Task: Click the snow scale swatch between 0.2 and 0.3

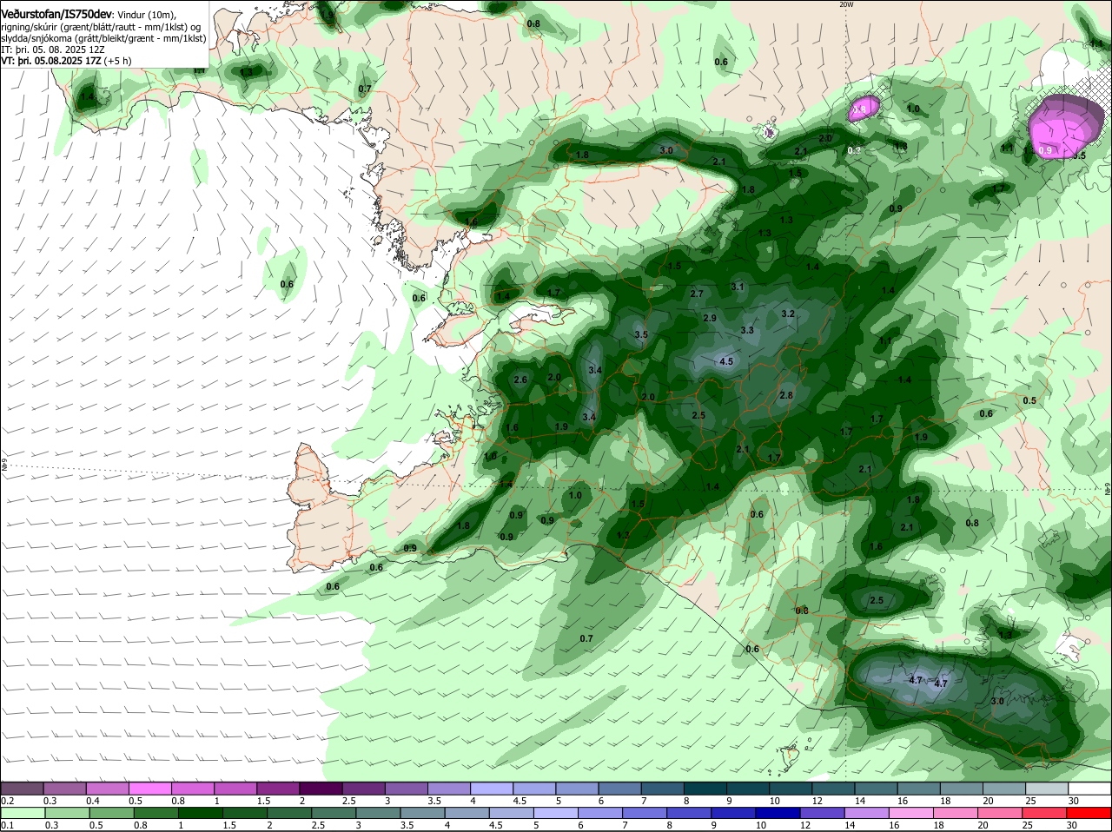Action: [23, 788]
